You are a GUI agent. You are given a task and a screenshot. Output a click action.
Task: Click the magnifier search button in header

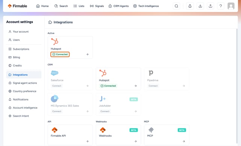pos(176,6)
